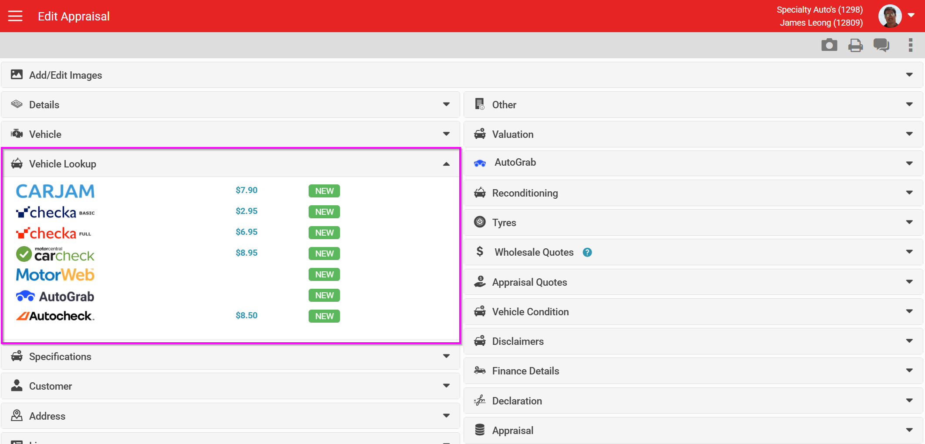The image size is (925, 444).
Task: Click the Vehicle engine icon
Action: click(17, 134)
